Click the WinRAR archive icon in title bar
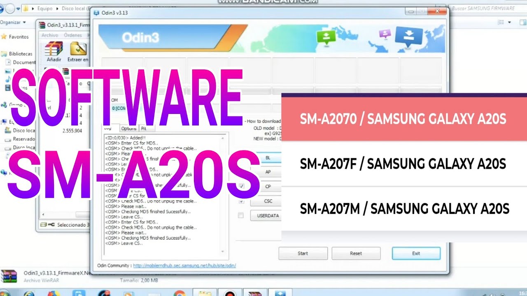 [42, 25]
